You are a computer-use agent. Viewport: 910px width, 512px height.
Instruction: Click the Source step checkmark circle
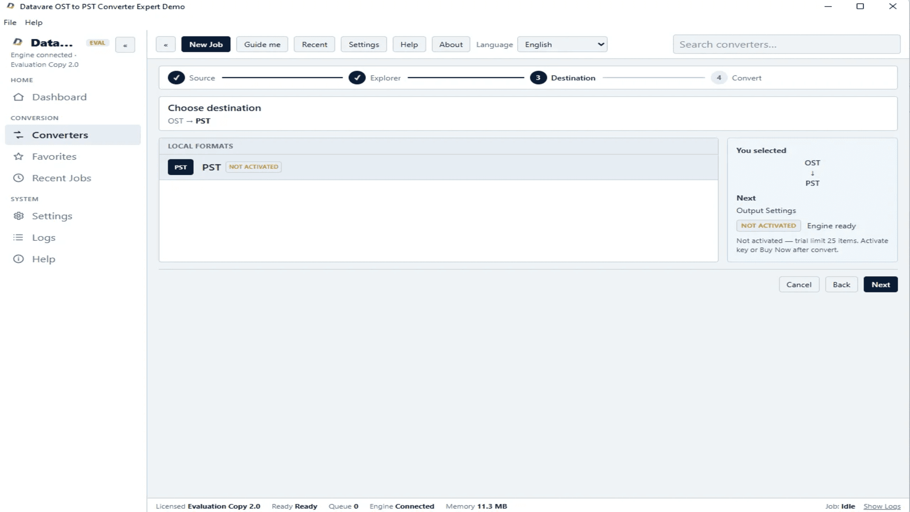176,78
